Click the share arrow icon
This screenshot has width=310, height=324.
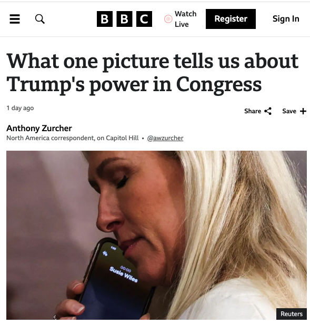click(x=268, y=111)
